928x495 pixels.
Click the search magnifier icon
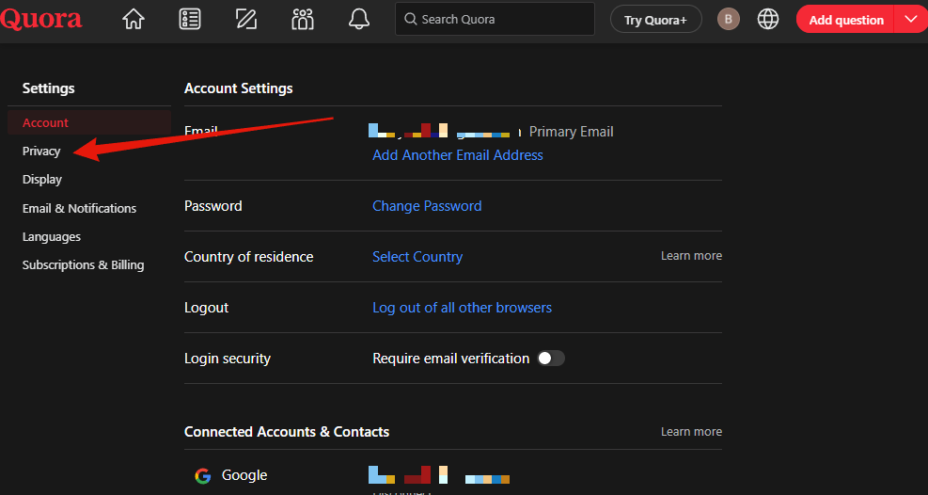[410, 19]
